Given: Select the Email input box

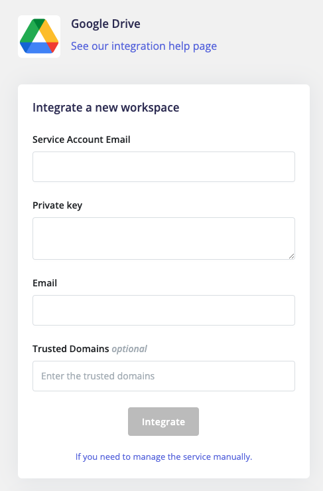Looking at the screenshot, I should (x=164, y=310).
